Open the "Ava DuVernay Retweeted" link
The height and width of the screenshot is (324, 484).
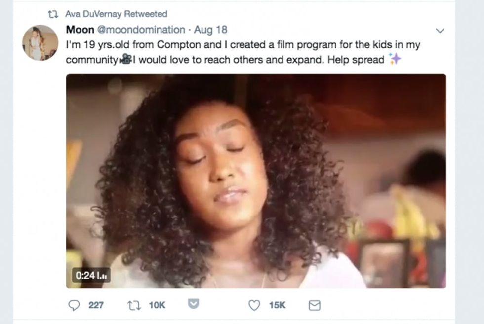116,14
